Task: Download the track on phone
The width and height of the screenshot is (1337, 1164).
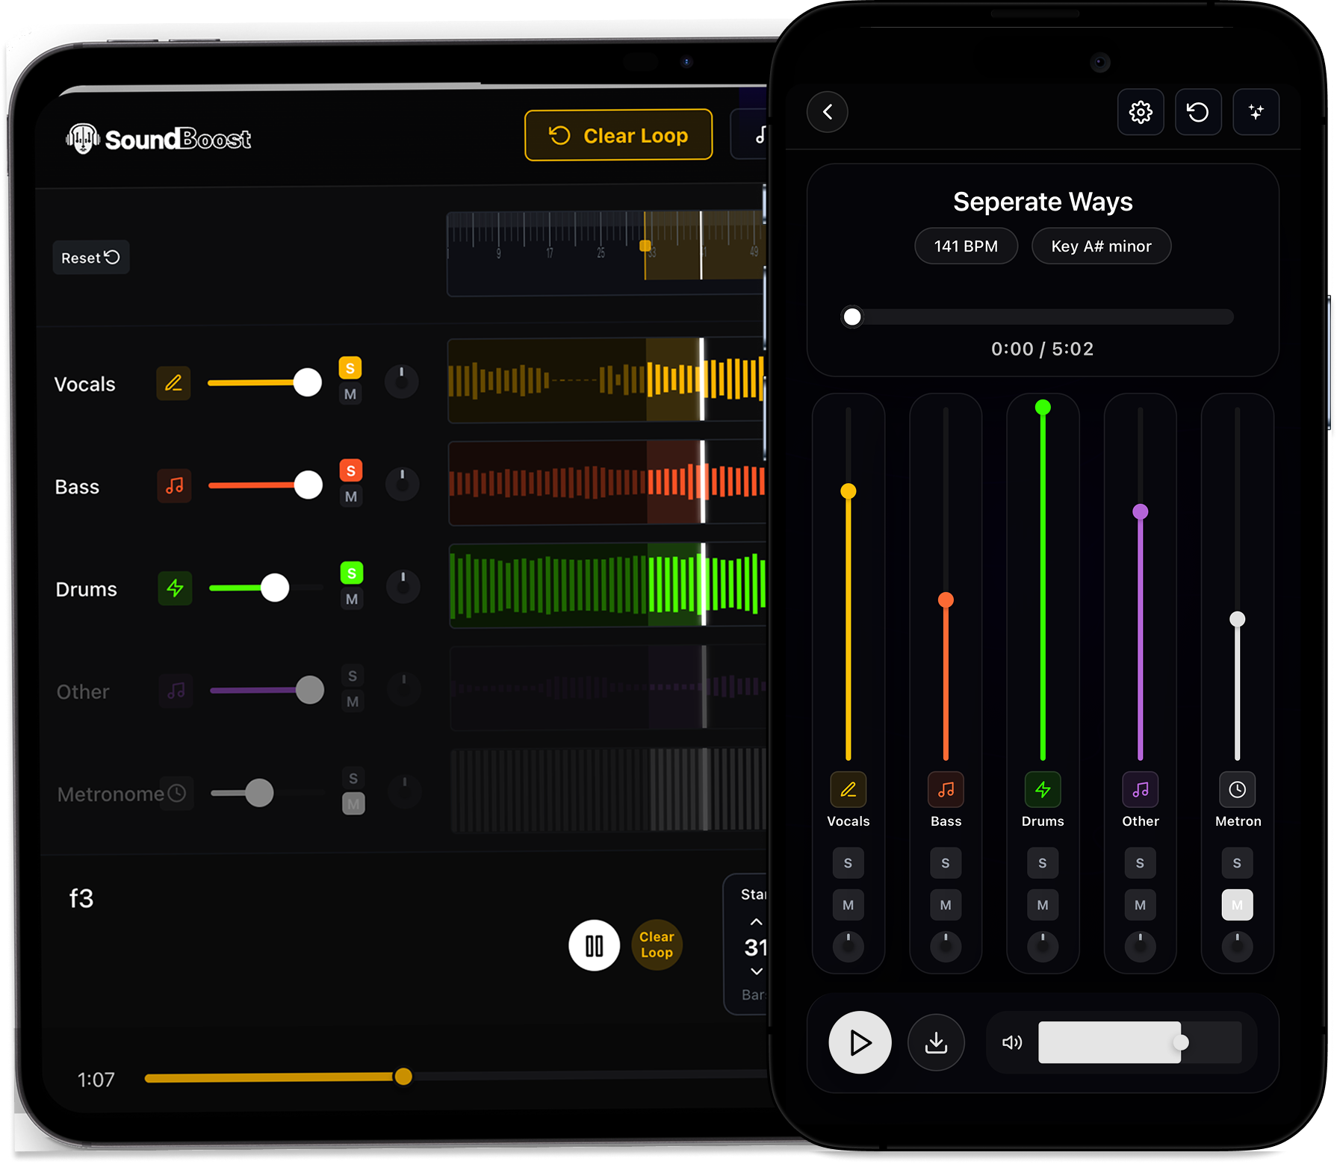Action: (936, 1042)
